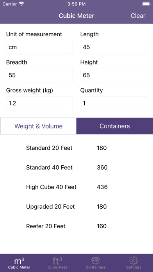Edit the Length field showing 45

coord(114,47)
